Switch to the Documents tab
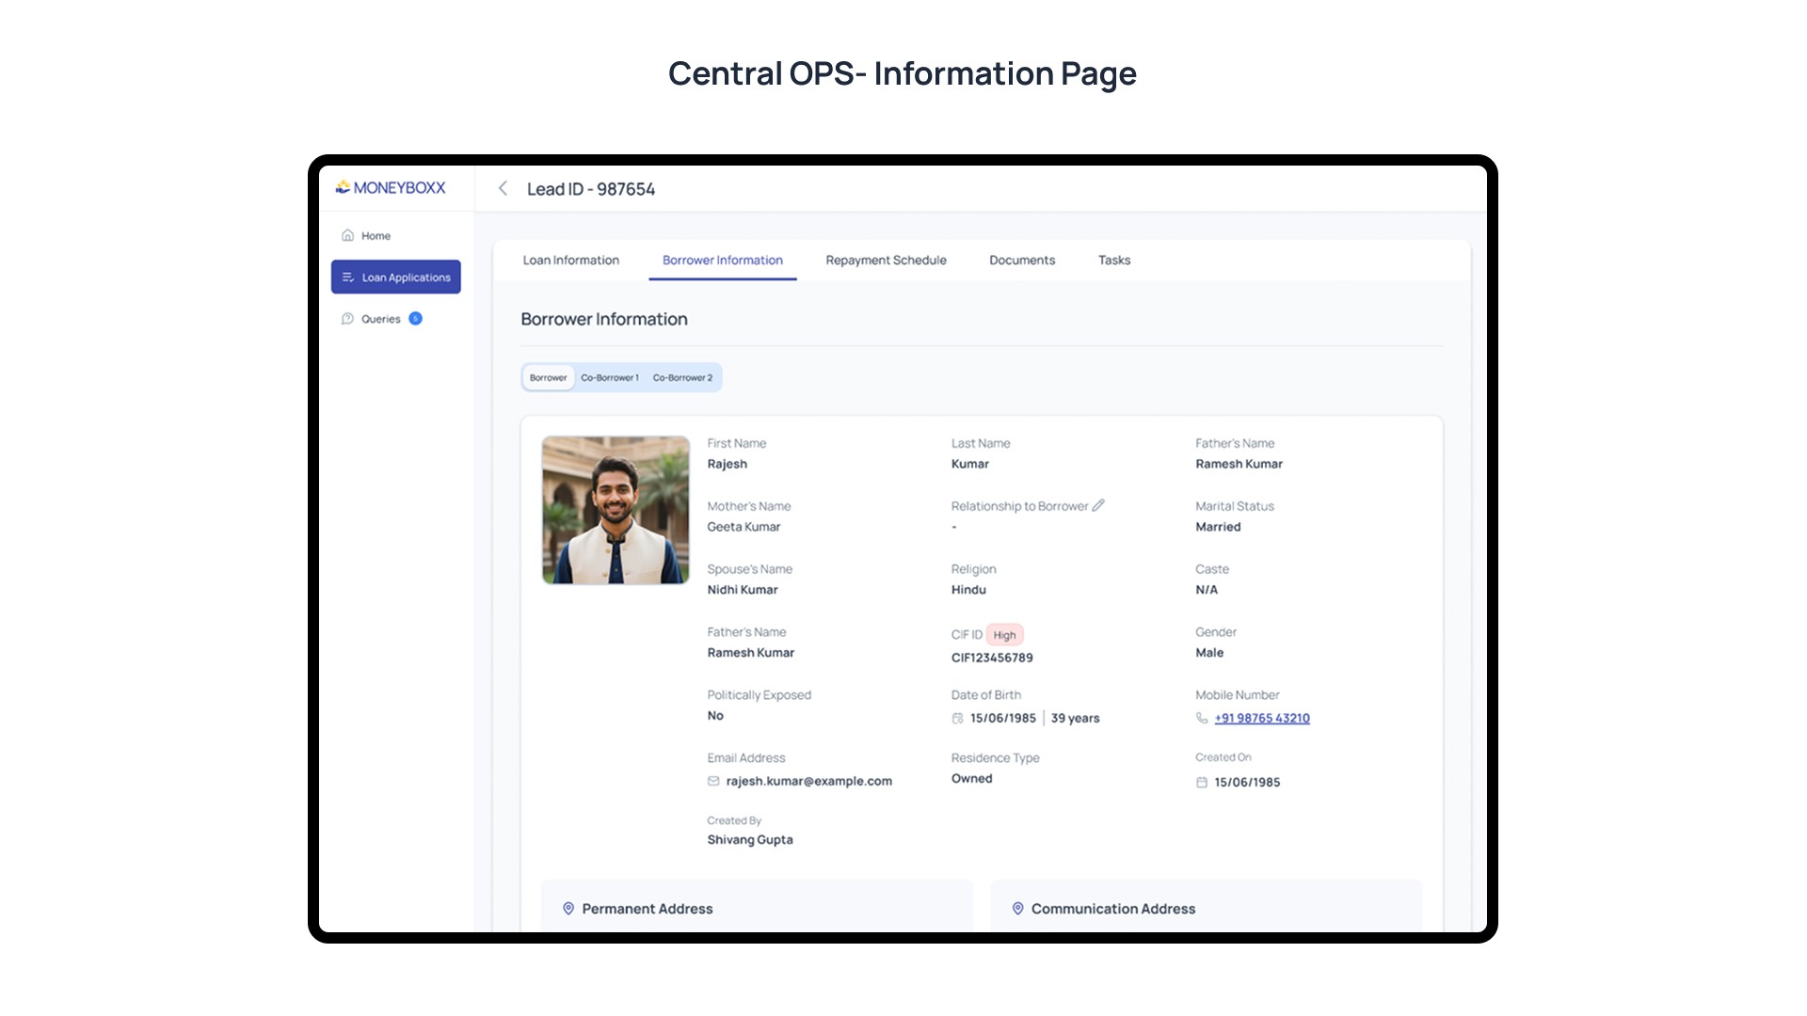This screenshot has height=1016, width=1807. [x=1022, y=261]
